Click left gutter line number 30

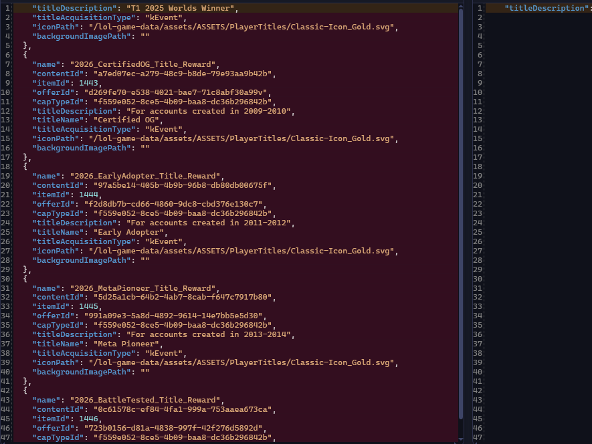5,279
